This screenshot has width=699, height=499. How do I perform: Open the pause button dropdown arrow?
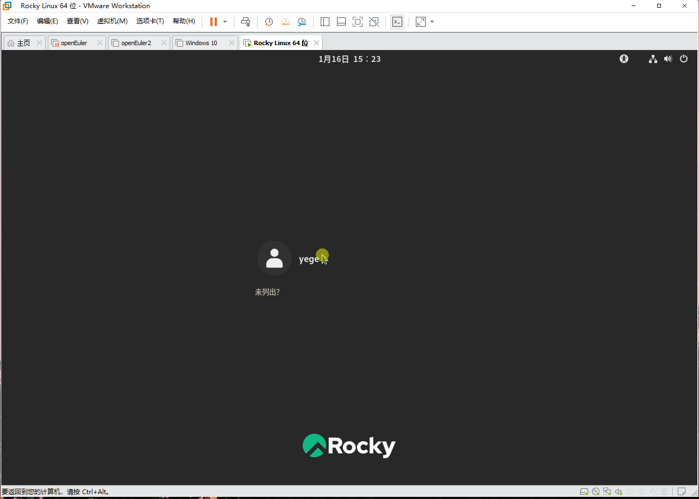pyautogui.click(x=224, y=22)
